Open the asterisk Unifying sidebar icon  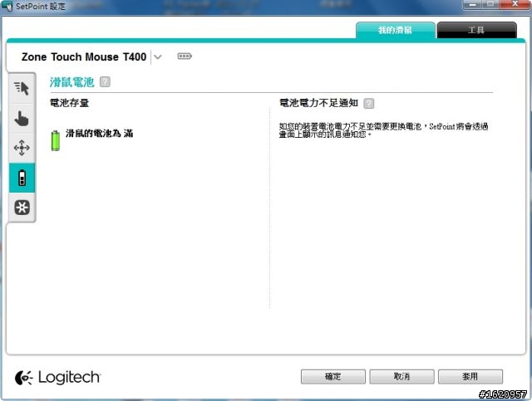[22, 207]
